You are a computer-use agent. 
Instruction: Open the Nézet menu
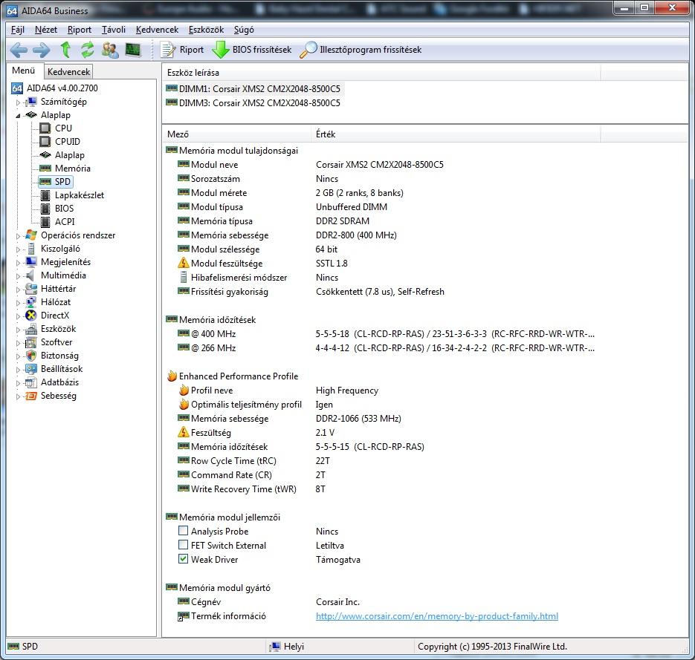[46, 30]
